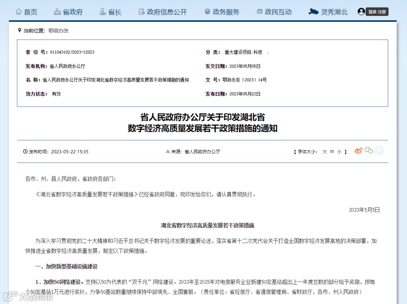Open the 省政府 navigation menu

click(68, 12)
